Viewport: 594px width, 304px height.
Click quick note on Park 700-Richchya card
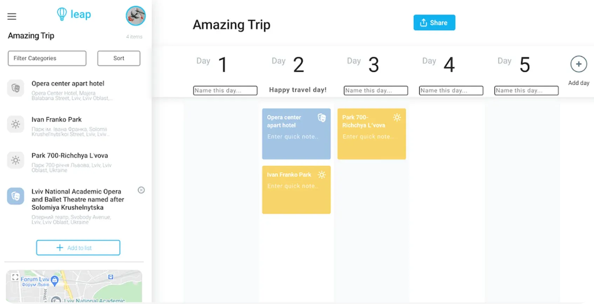[368, 137]
